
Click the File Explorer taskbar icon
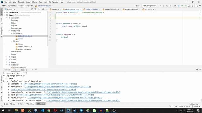click(16, 110)
